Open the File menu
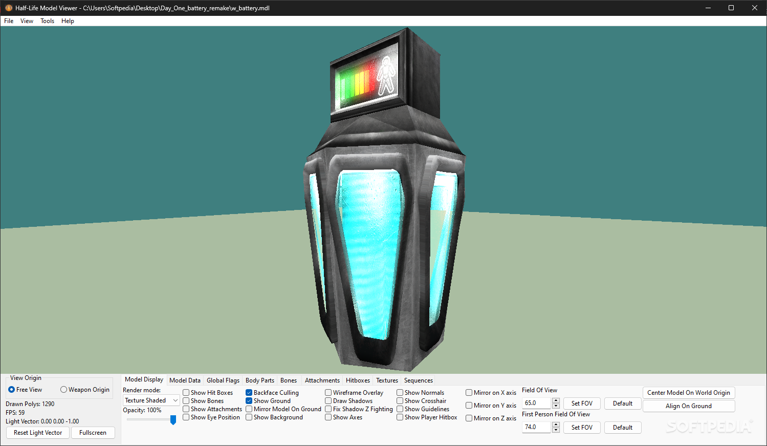This screenshot has width=767, height=446. pyautogui.click(x=9, y=21)
